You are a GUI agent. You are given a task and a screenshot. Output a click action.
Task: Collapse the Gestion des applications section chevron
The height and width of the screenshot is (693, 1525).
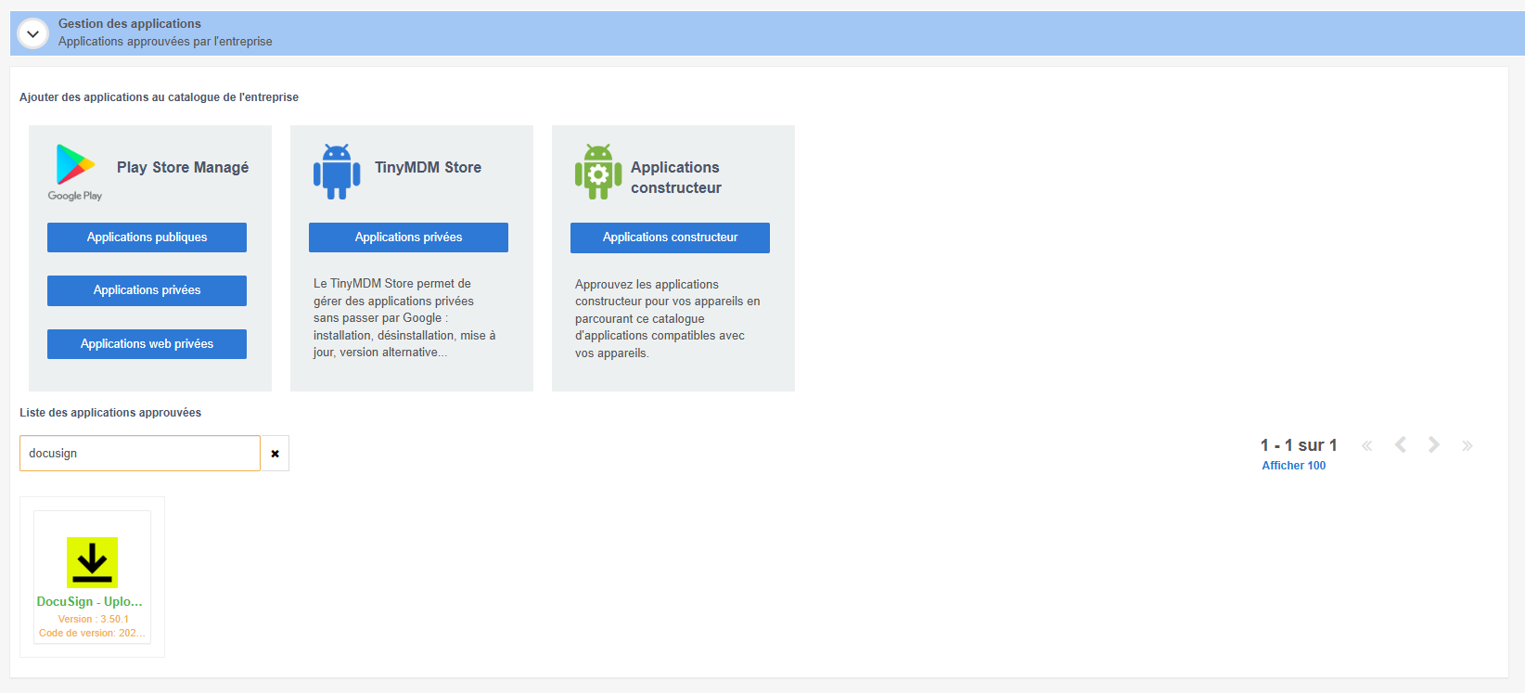click(x=32, y=33)
